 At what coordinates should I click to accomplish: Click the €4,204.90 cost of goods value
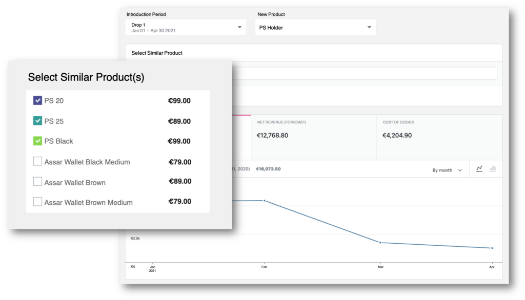click(397, 136)
